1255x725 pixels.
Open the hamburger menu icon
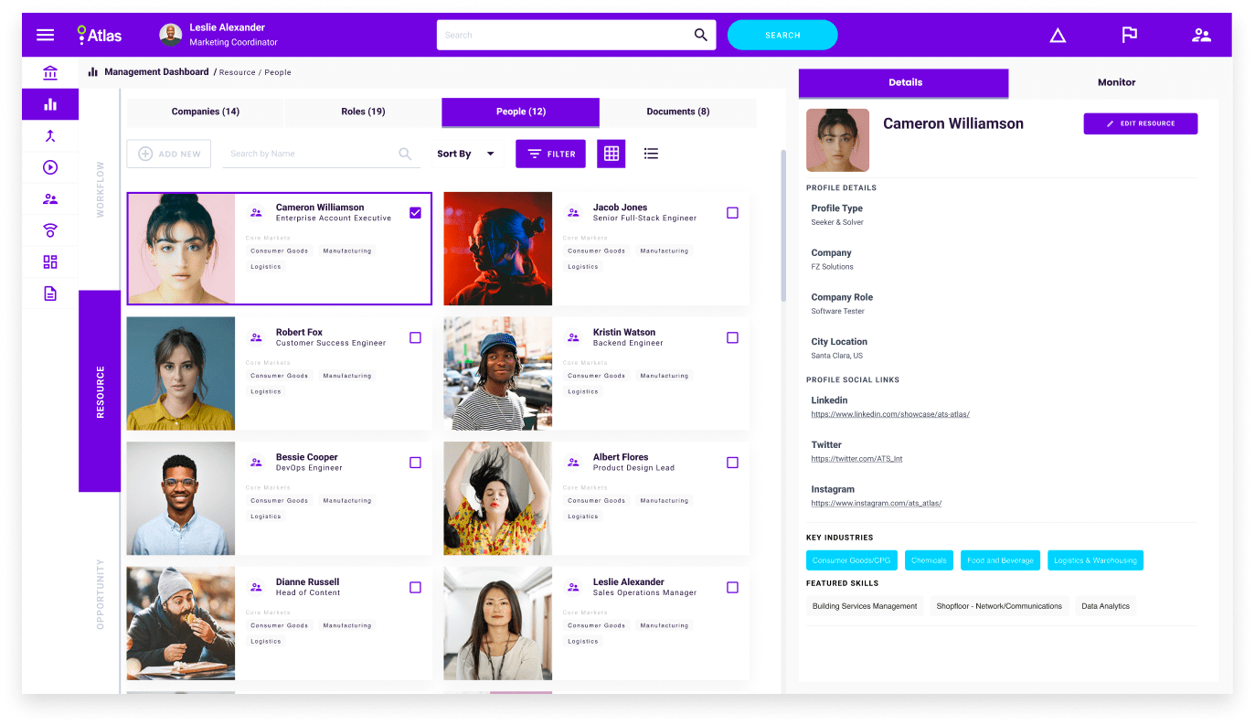[45, 35]
